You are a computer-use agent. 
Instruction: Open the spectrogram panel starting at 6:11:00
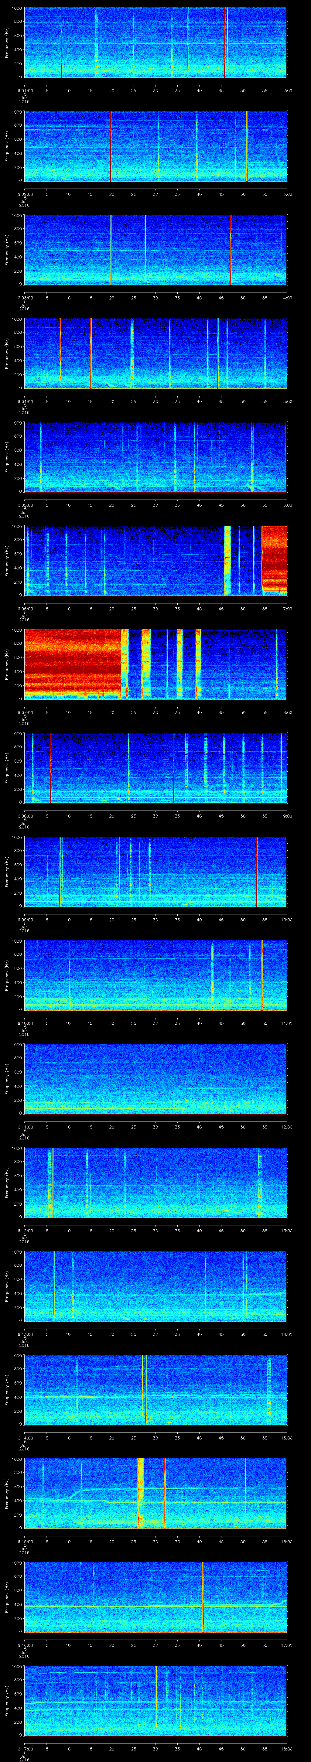[156, 1079]
